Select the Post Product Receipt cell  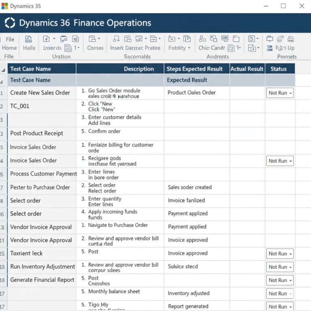point(42,133)
